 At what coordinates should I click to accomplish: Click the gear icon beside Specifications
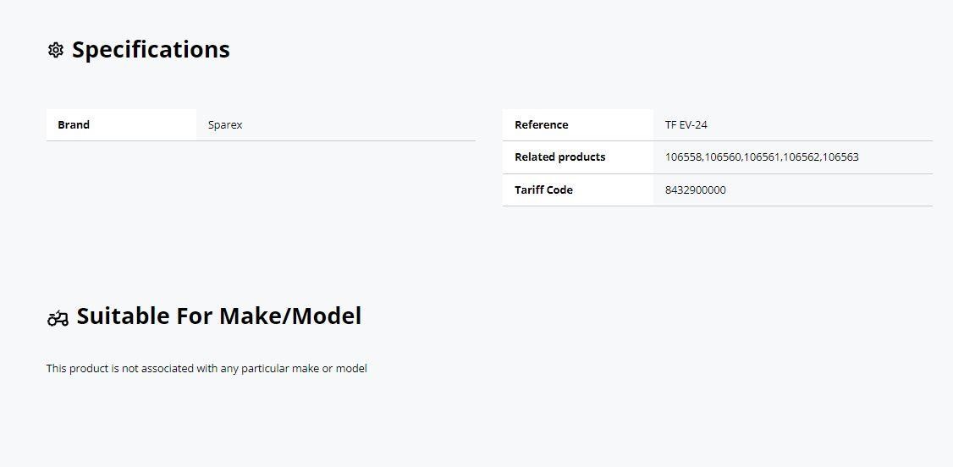point(55,50)
